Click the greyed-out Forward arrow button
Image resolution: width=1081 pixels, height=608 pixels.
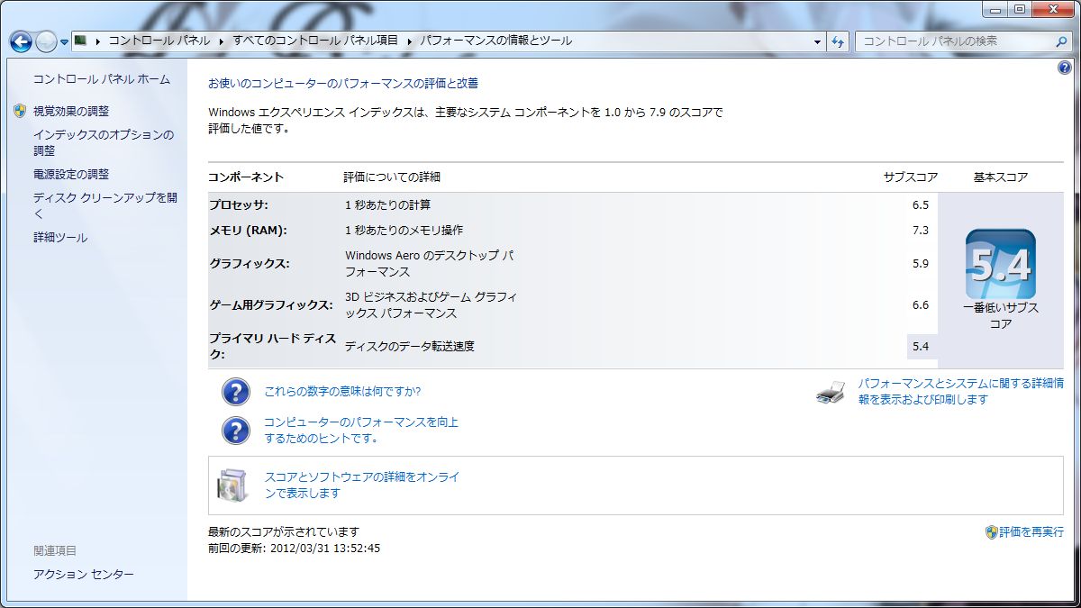pos(46,41)
